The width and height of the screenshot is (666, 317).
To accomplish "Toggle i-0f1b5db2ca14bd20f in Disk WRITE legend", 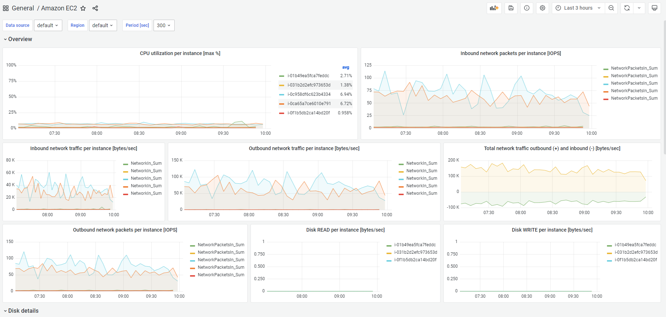I will click(636, 260).
